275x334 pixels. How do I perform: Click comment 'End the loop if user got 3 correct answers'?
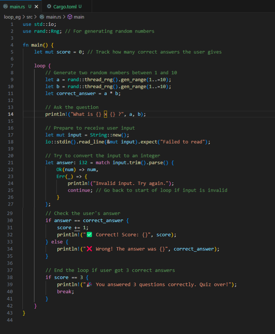pyautogui.click(x=110, y=270)
